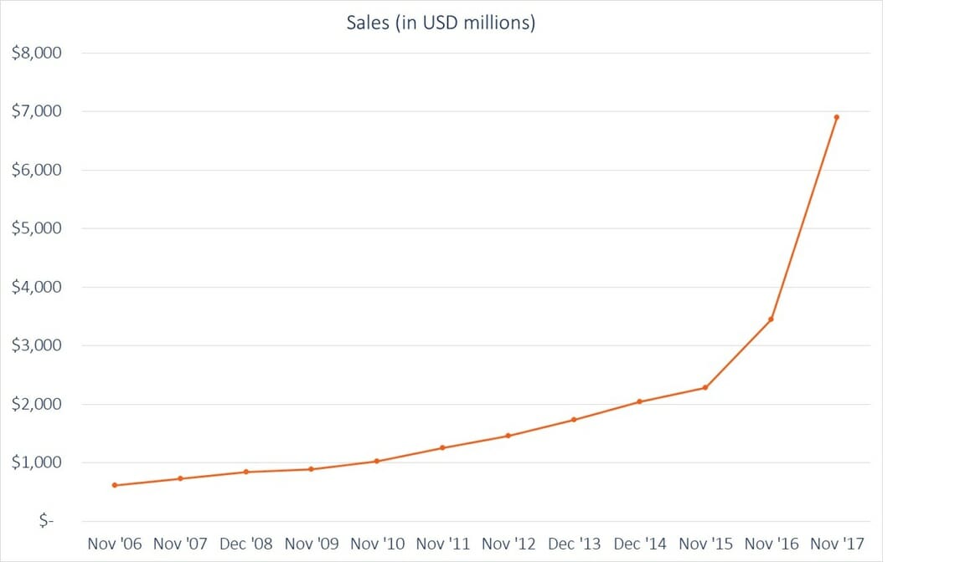Select the Dec '14 data point

pos(639,401)
